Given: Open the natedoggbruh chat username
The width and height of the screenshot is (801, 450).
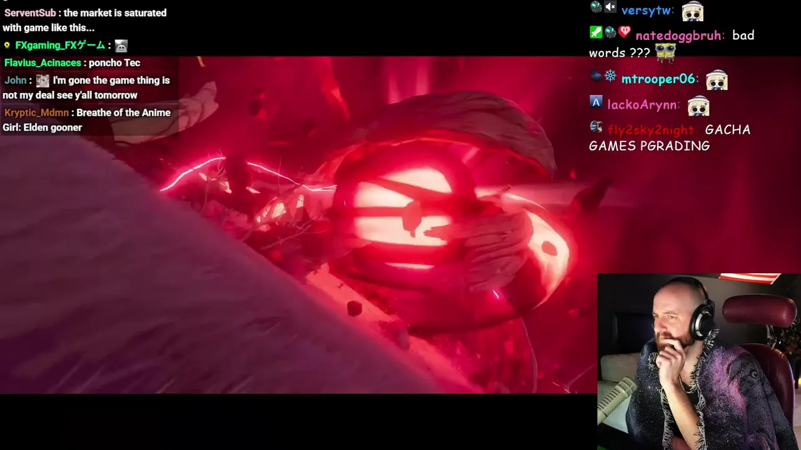Looking at the screenshot, I should click(x=678, y=36).
